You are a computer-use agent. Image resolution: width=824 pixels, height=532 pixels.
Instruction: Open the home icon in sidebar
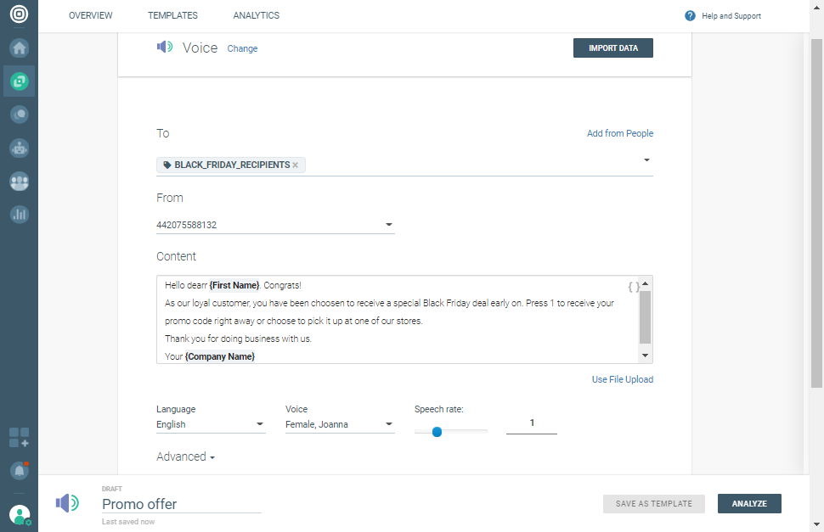pyautogui.click(x=19, y=48)
